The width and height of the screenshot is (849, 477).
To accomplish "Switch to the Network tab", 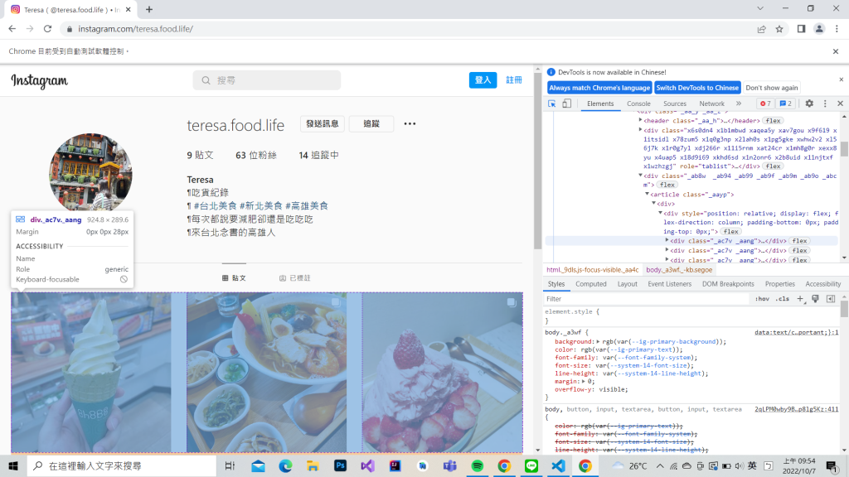I will click(x=711, y=104).
